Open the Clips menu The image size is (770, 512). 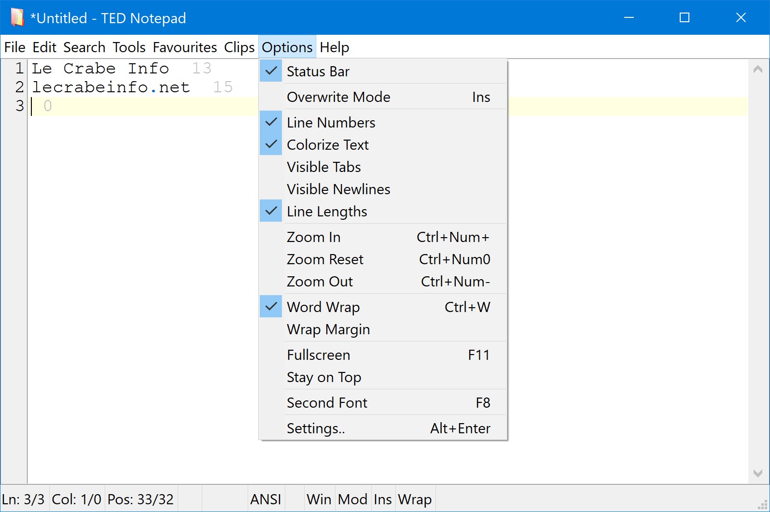point(239,47)
